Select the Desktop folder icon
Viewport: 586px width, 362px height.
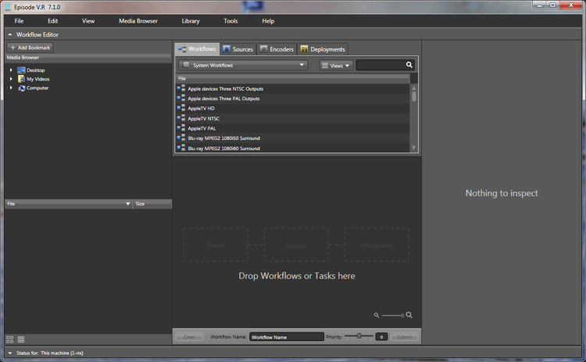[21, 70]
